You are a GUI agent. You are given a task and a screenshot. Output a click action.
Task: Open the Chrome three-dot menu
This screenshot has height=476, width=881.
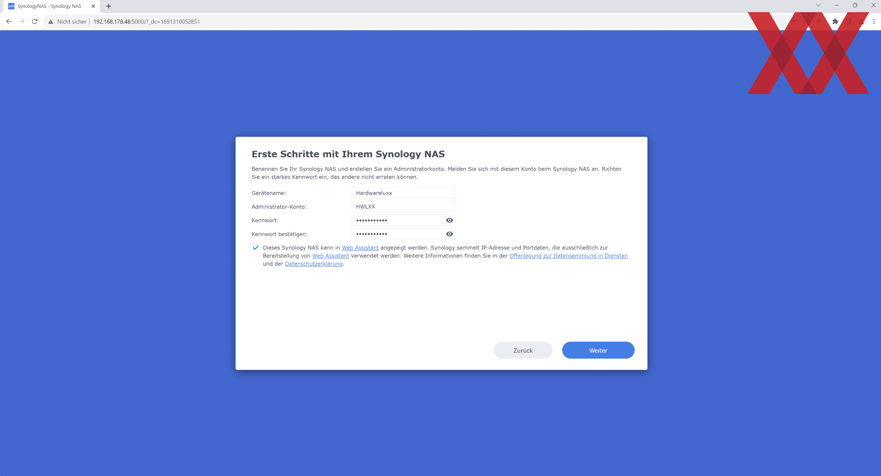[874, 22]
